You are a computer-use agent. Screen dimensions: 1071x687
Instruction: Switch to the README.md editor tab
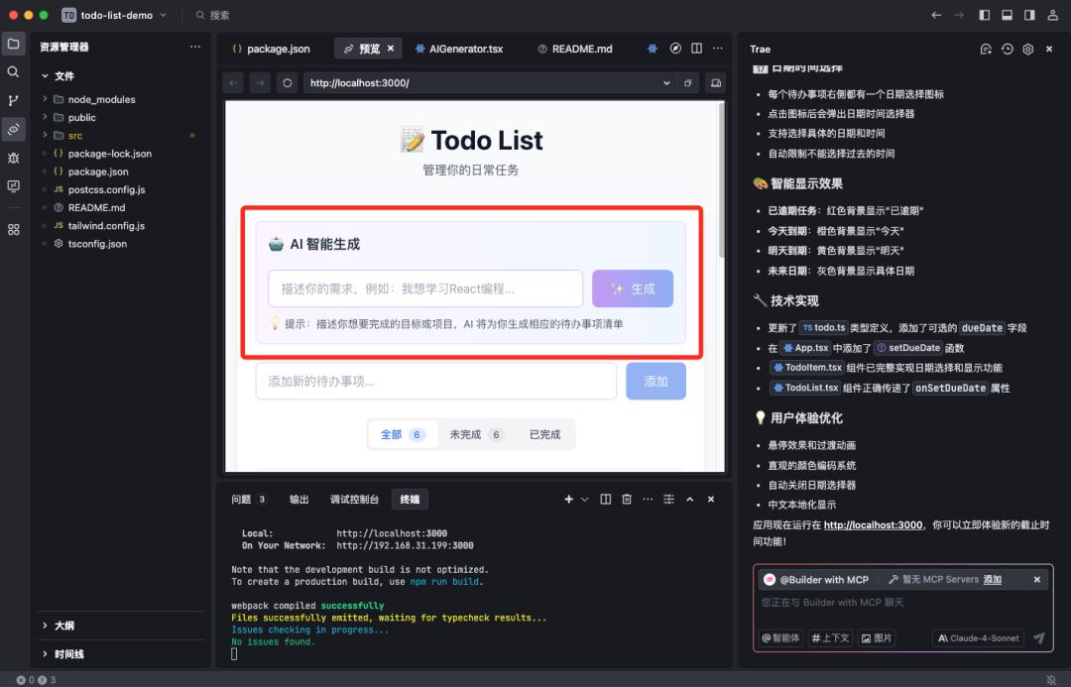(x=575, y=49)
